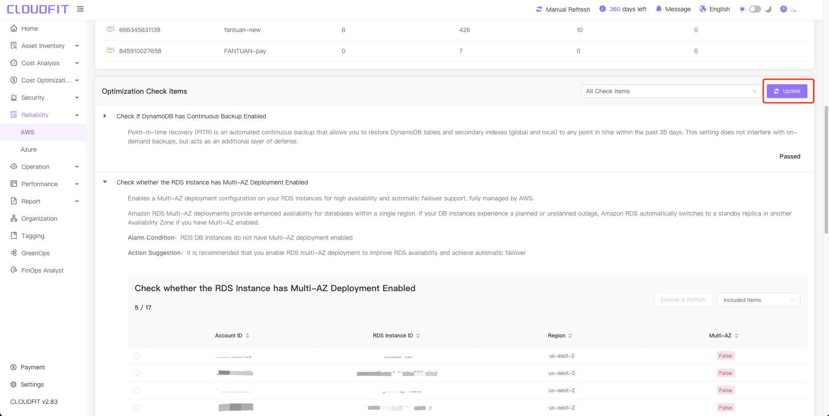This screenshot has height=416, width=829.
Task: Expand the Security menu chevron
Action: tap(77, 98)
